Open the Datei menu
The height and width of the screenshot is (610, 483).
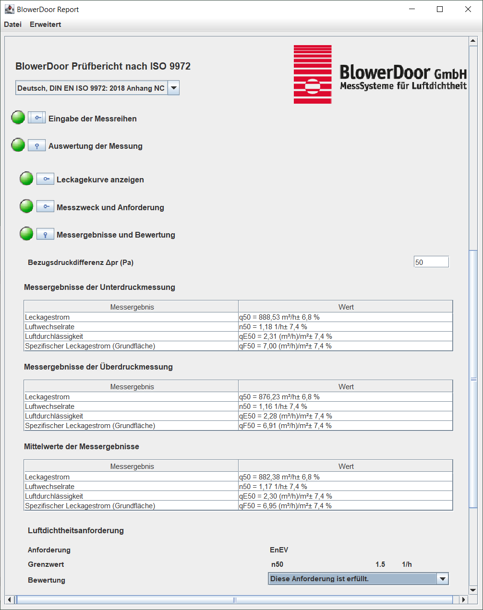click(x=13, y=24)
